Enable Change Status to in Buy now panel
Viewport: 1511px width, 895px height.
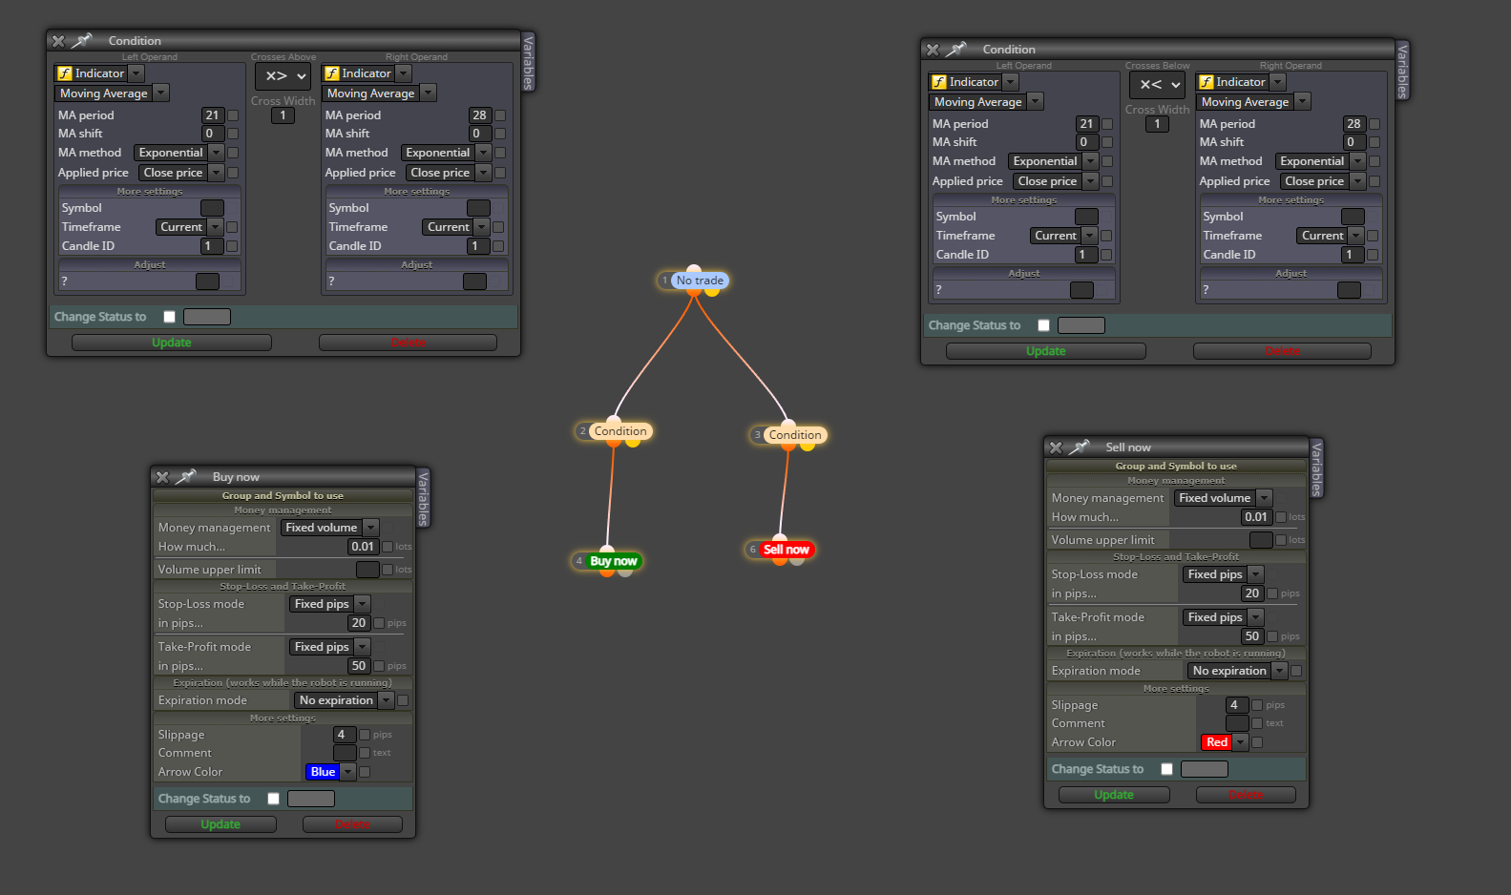pos(274,799)
